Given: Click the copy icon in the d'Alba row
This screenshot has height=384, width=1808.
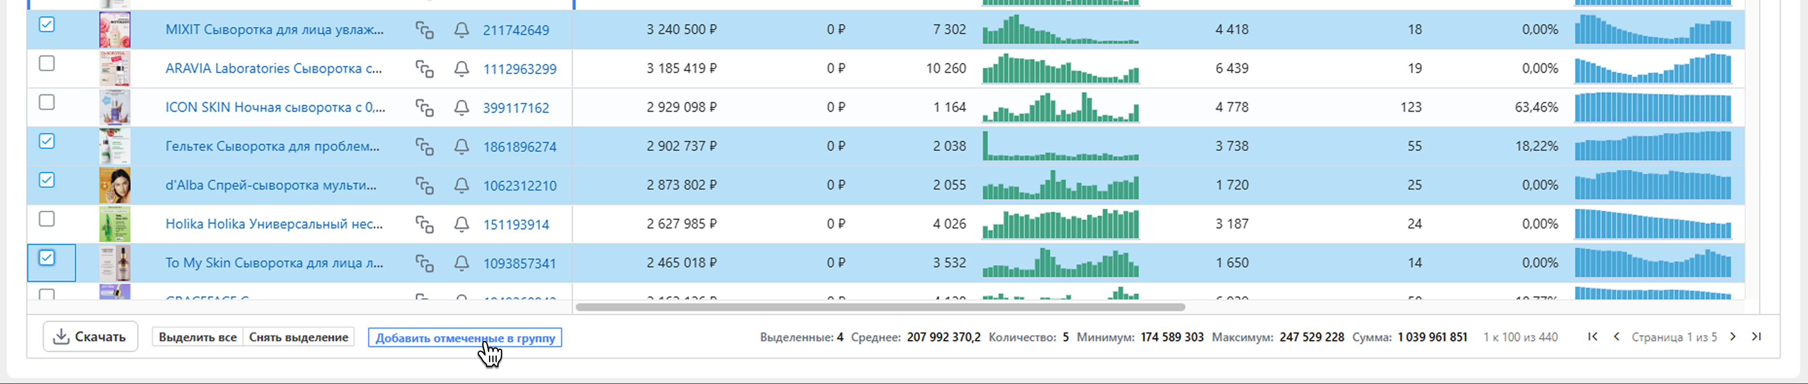Looking at the screenshot, I should point(424,186).
